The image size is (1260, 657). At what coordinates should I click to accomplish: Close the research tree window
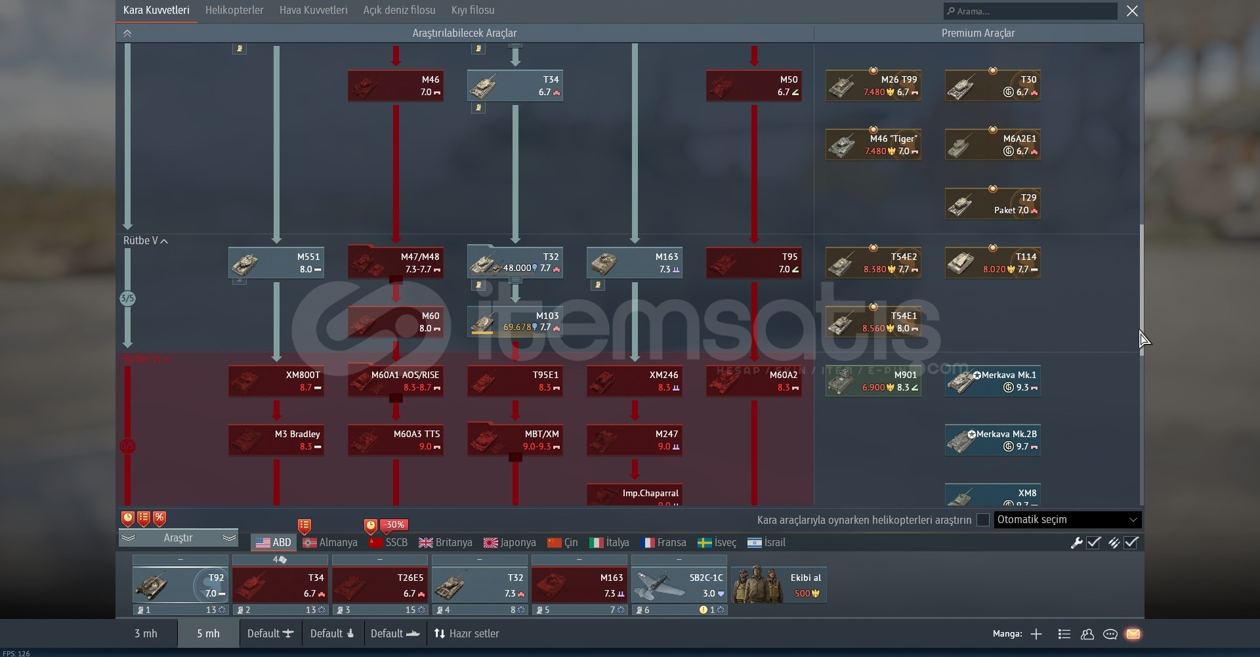[x=1132, y=11]
